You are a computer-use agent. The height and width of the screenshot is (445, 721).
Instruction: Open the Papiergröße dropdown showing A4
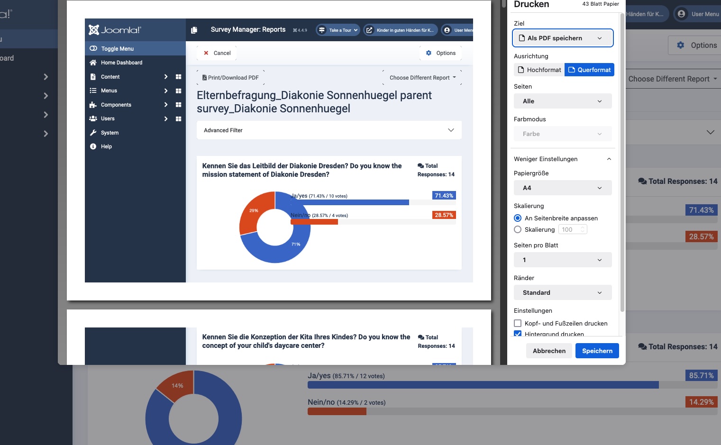(x=562, y=188)
